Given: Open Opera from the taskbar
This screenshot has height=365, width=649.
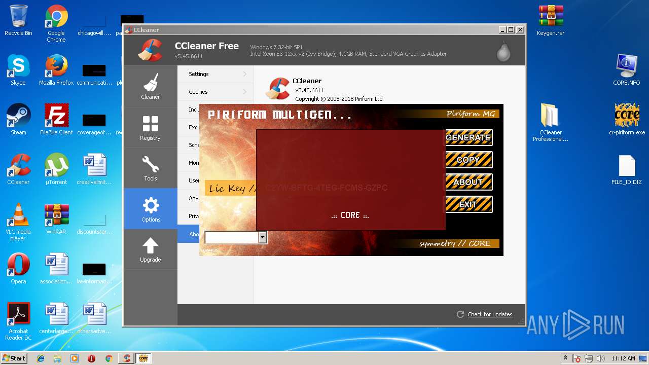Looking at the screenshot, I should [x=91, y=358].
